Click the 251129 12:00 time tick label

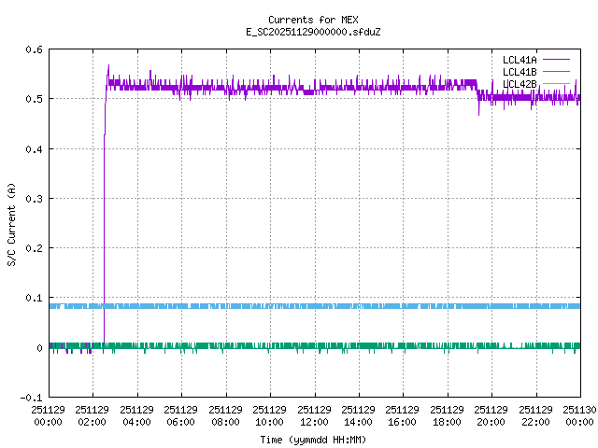point(314,414)
